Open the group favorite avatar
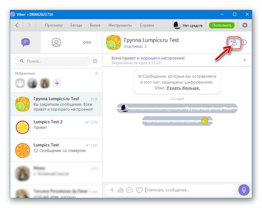Screen dimensions: 262x208 tap(20, 83)
